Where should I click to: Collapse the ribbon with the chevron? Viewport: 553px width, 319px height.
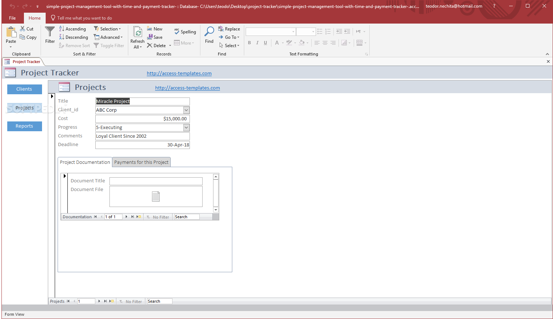click(x=547, y=54)
